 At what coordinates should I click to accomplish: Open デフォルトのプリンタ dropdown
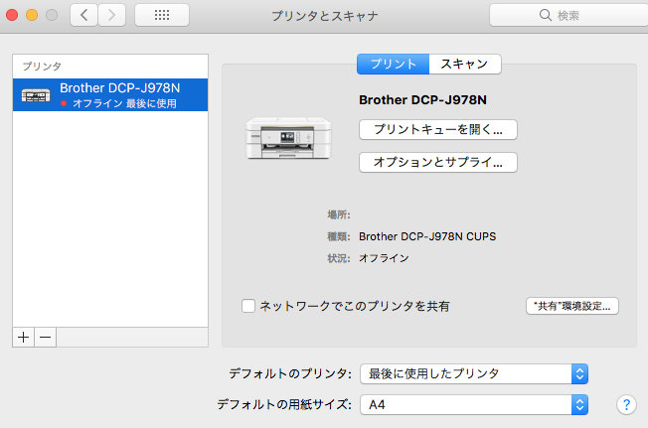point(474,373)
